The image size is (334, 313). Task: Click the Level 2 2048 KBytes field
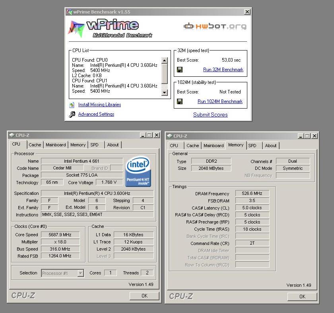click(x=133, y=249)
